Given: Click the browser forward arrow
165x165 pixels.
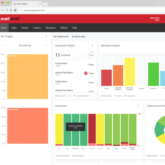Looking at the screenshot, I should pos(7,10).
